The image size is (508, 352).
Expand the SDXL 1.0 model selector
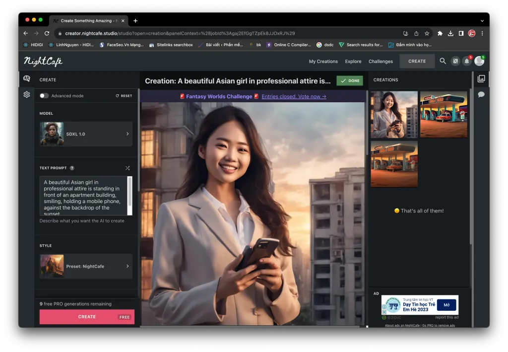[85, 134]
